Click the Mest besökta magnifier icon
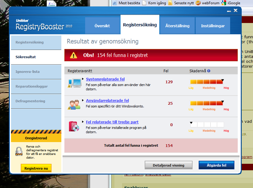Viewport: 253px width, 188px height. [115, 3]
